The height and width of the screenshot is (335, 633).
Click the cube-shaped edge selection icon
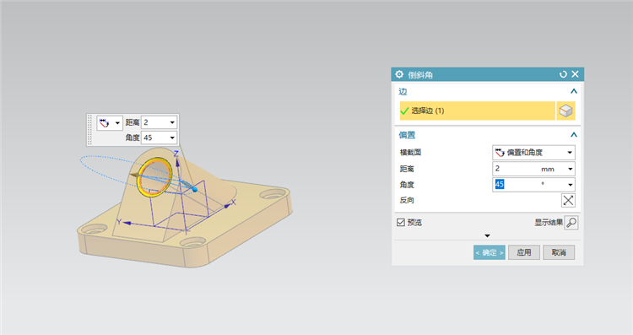point(566,111)
